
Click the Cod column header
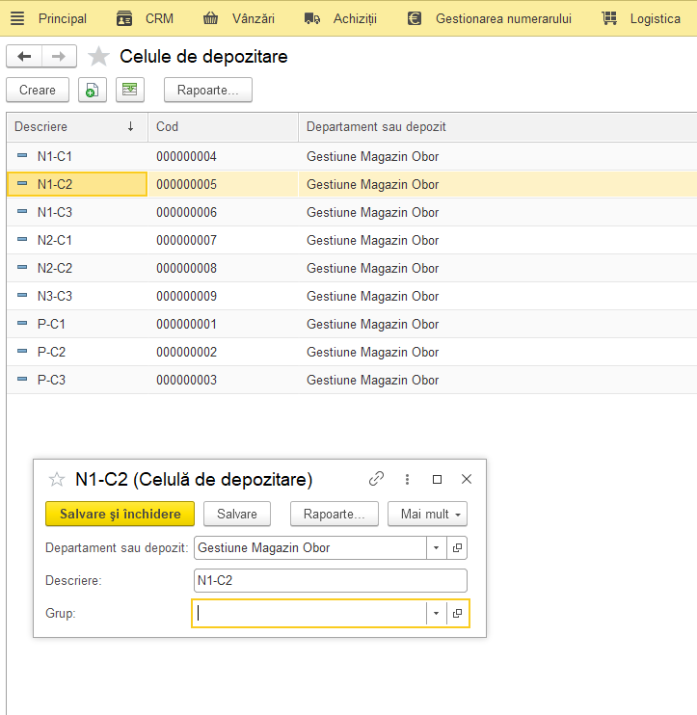(223, 127)
